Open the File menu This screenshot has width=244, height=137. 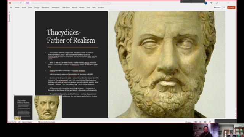tap(11, 8)
